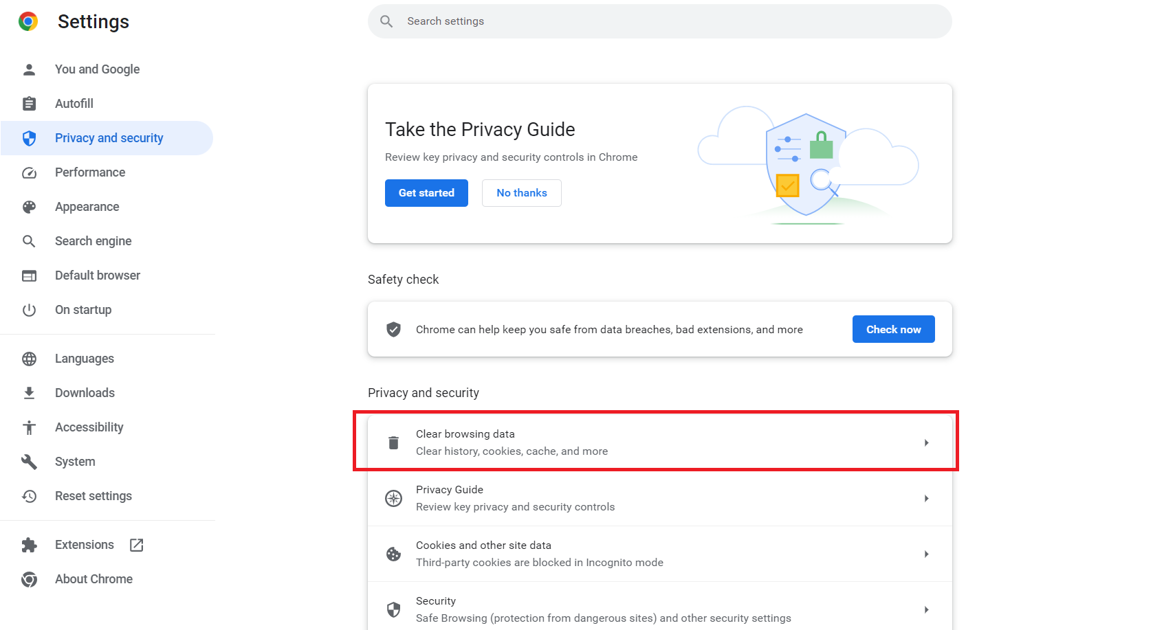Click the Security row title
The image size is (1153, 630).
click(436, 601)
